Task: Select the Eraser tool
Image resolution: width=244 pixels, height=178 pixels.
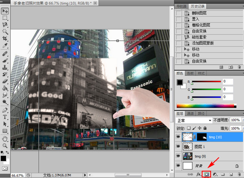Action: 5,81
